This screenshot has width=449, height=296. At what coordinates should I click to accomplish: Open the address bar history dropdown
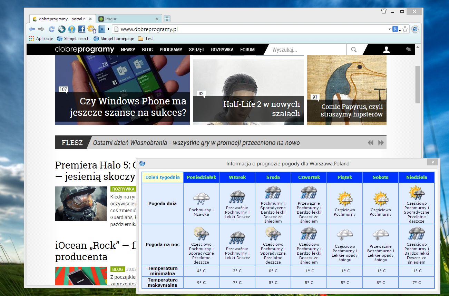click(x=390, y=29)
